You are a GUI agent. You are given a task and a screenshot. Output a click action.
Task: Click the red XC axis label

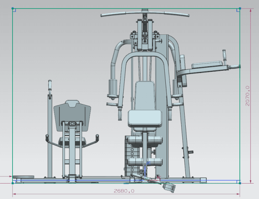click(x=159, y=177)
